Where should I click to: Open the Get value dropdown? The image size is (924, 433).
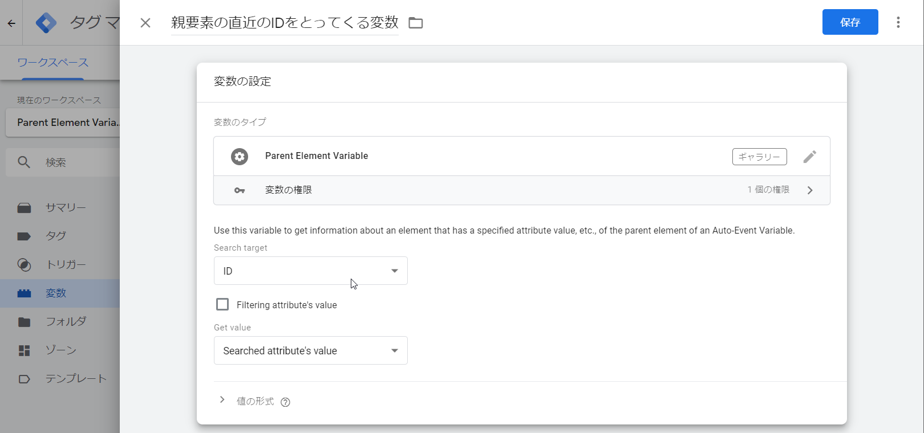[311, 350]
